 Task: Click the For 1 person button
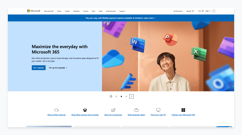click(x=39, y=68)
